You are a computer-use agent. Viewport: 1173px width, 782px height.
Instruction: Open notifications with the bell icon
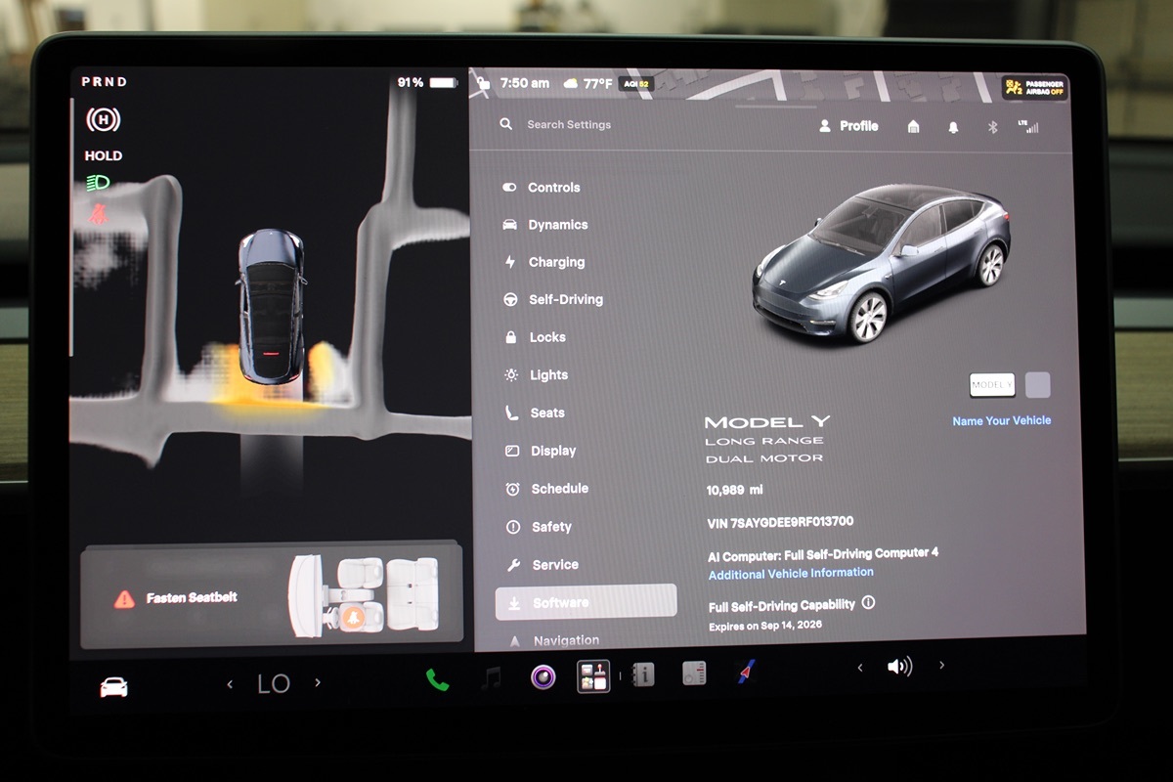pyautogui.click(x=953, y=127)
